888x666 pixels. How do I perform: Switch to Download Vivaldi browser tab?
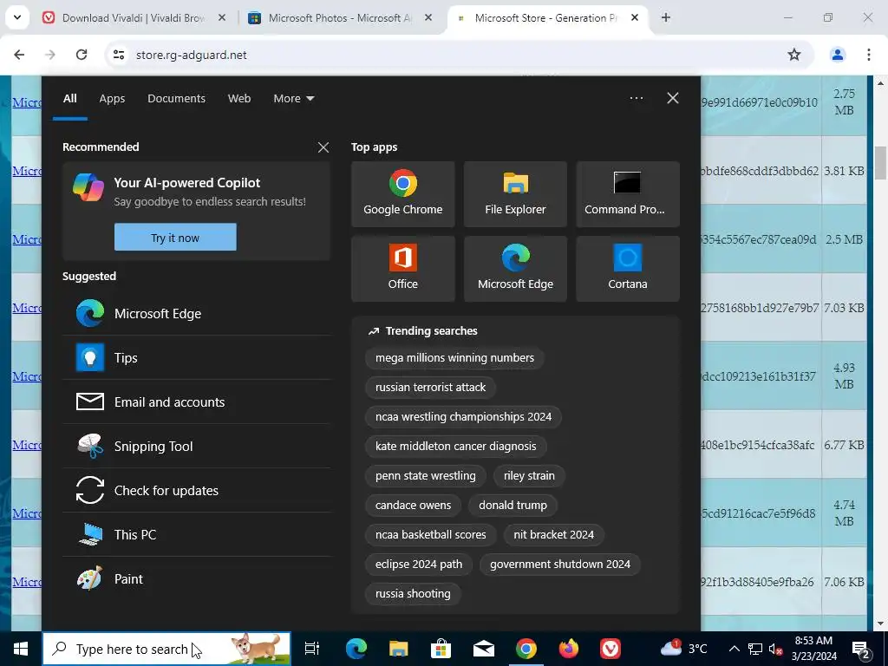pos(134,18)
